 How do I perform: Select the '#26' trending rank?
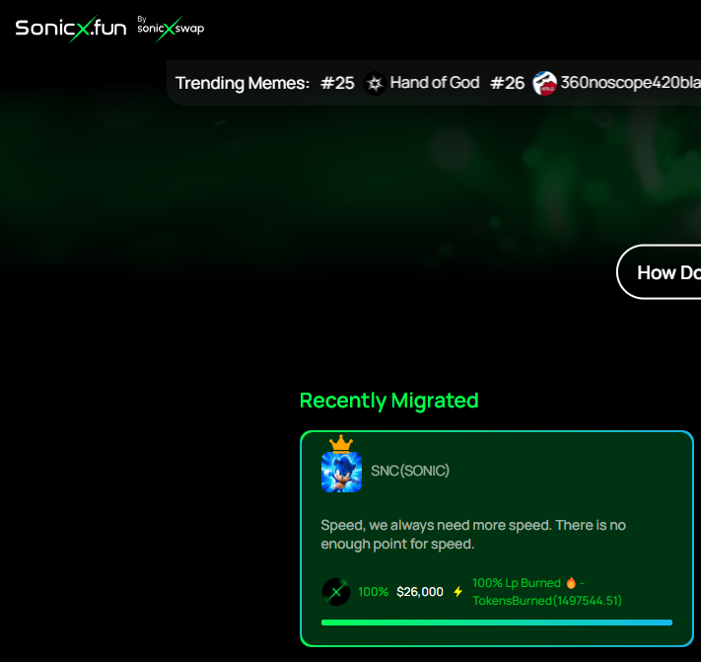507,83
